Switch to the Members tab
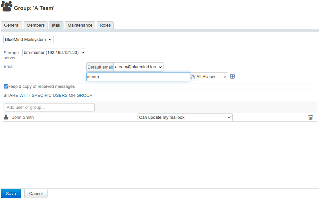The image size is (319, 199). pos(36,25)
